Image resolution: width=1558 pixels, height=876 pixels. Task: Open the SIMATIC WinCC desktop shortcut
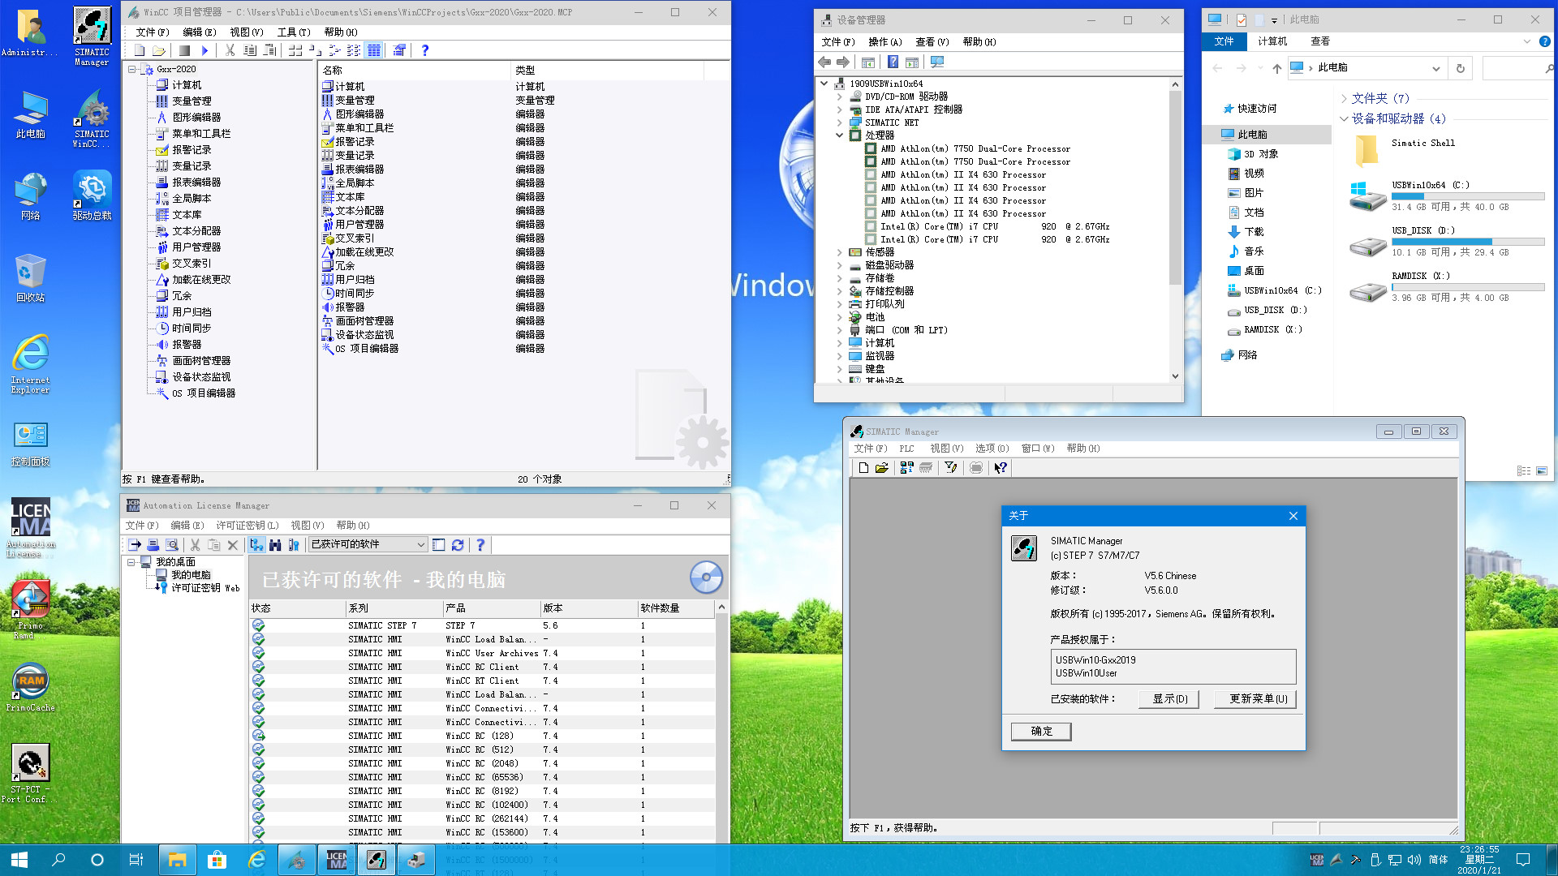(92, 119)
